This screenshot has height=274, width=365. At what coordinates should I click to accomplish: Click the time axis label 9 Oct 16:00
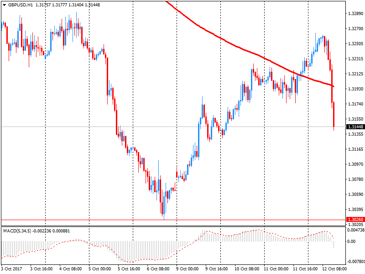click(x=216, y=269)
